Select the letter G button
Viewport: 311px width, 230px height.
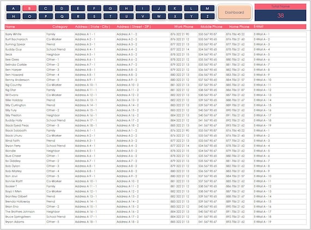(110, 8)
